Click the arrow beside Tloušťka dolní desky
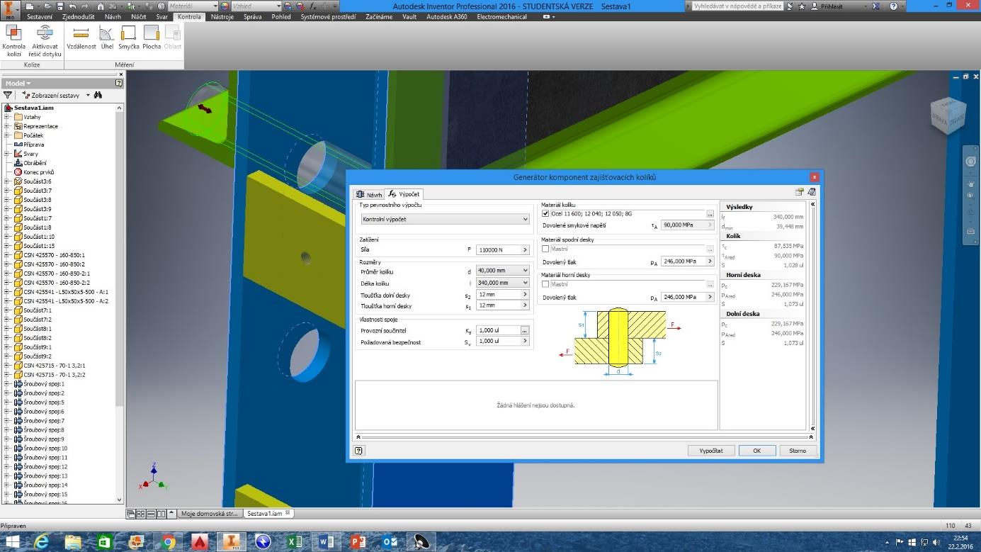 coord(525,294)
